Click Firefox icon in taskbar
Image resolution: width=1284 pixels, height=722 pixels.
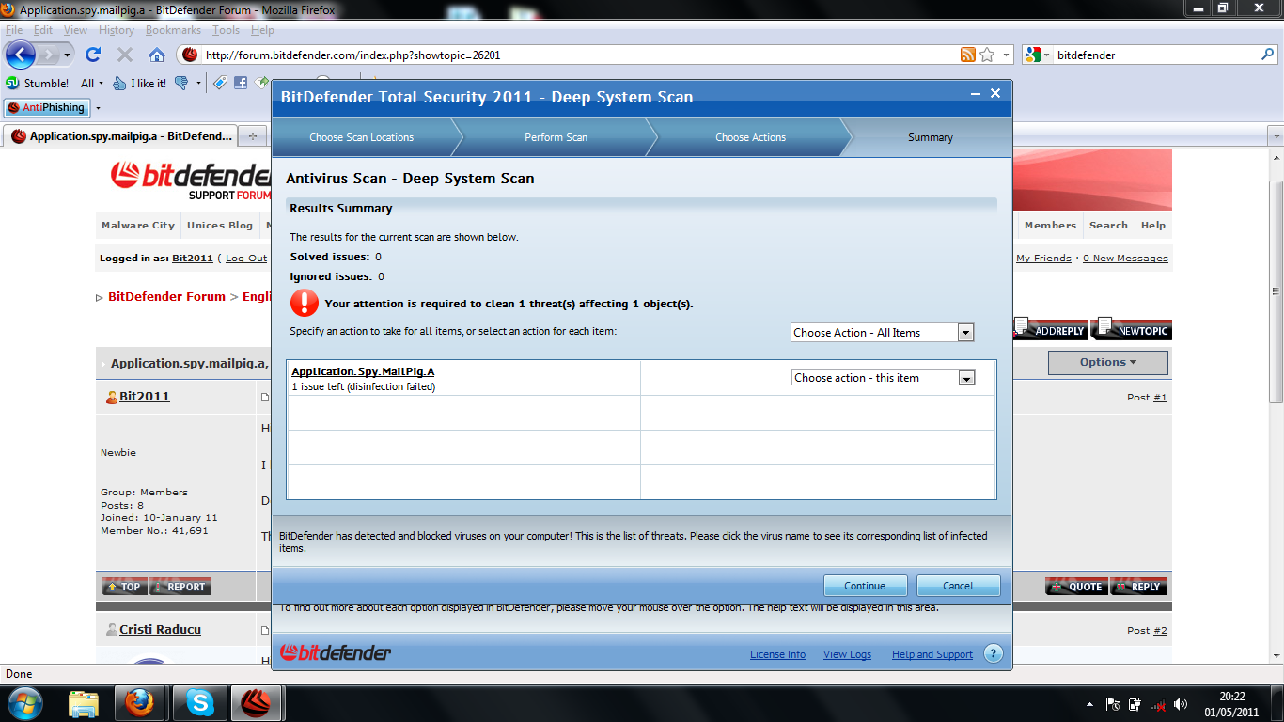click(x=139, y=702)
